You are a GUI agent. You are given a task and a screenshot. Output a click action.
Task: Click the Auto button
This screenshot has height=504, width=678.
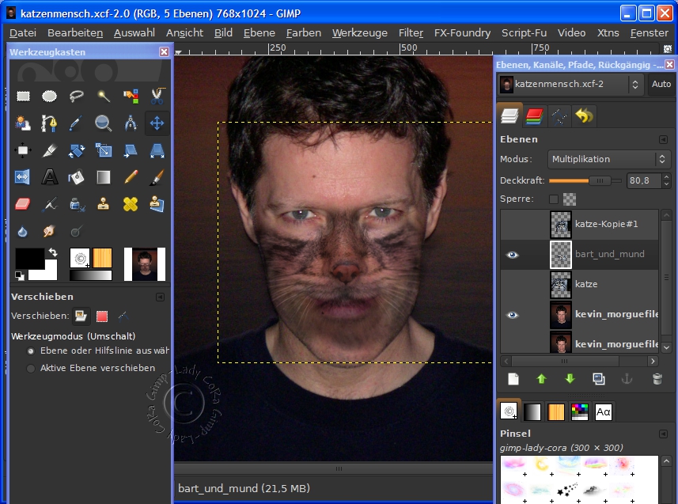(661, 84)
